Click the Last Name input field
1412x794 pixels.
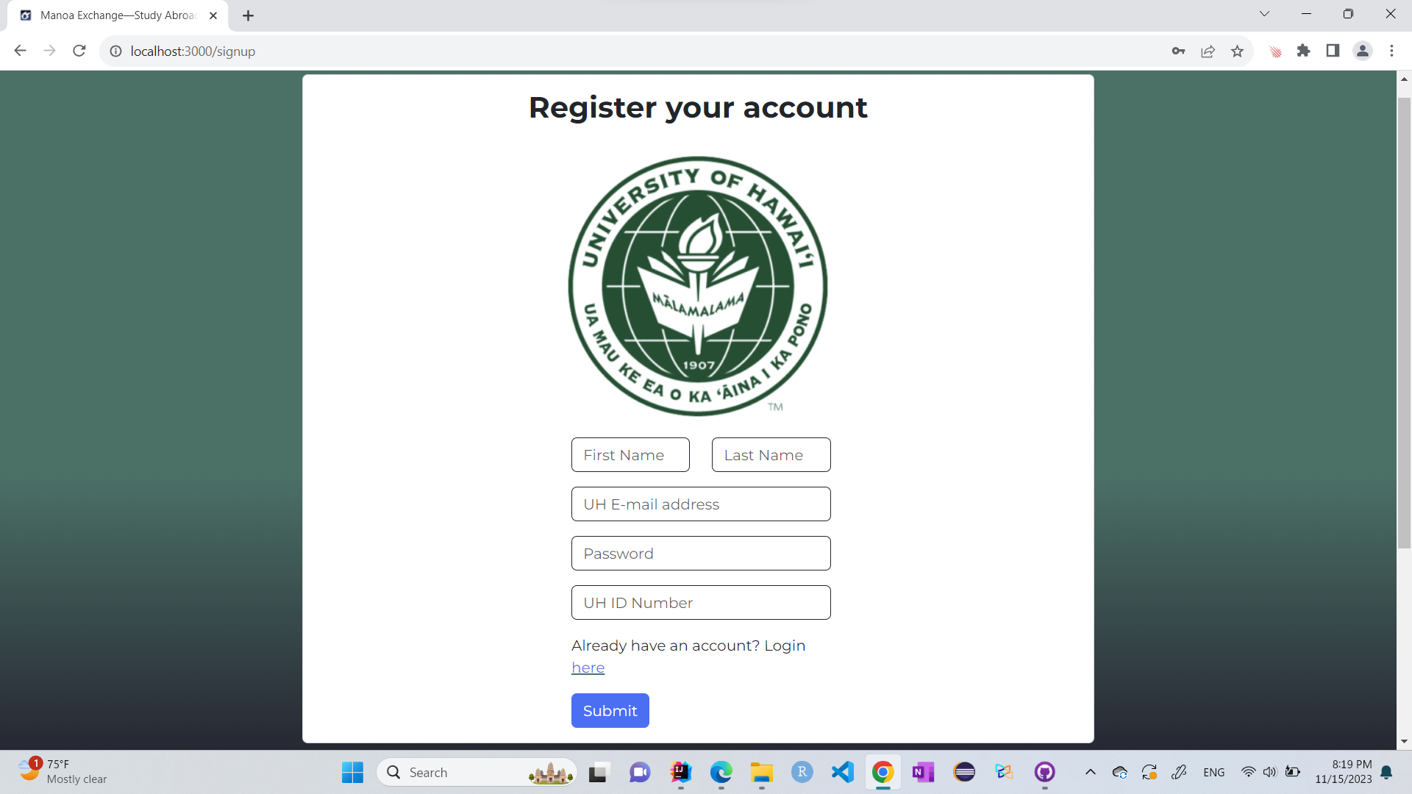pos(771,454)
